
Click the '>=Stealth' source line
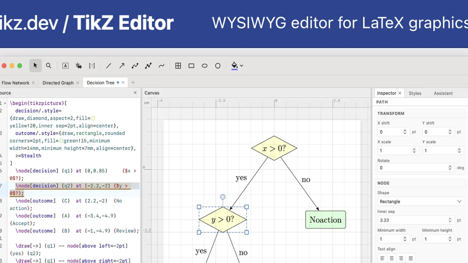(28, 156)
